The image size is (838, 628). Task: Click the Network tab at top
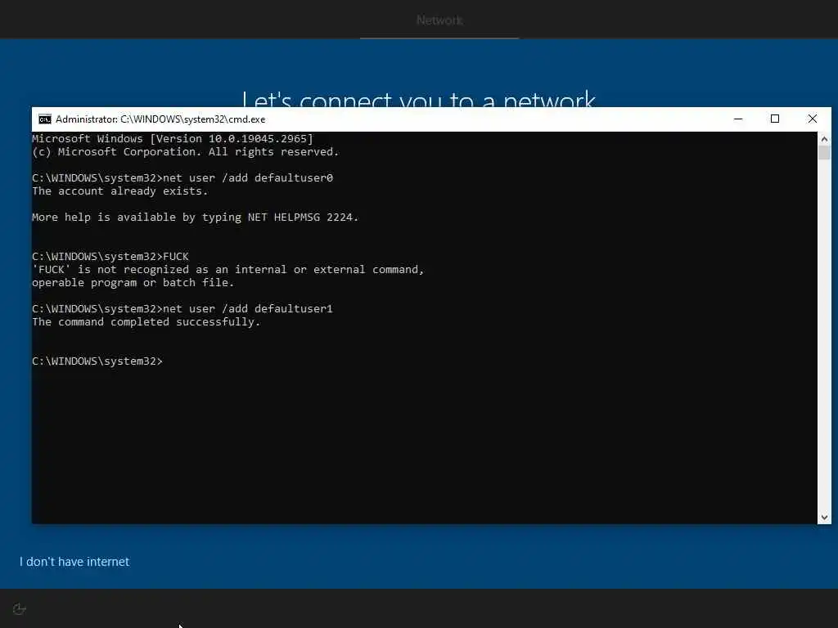[x=439, y=20]
